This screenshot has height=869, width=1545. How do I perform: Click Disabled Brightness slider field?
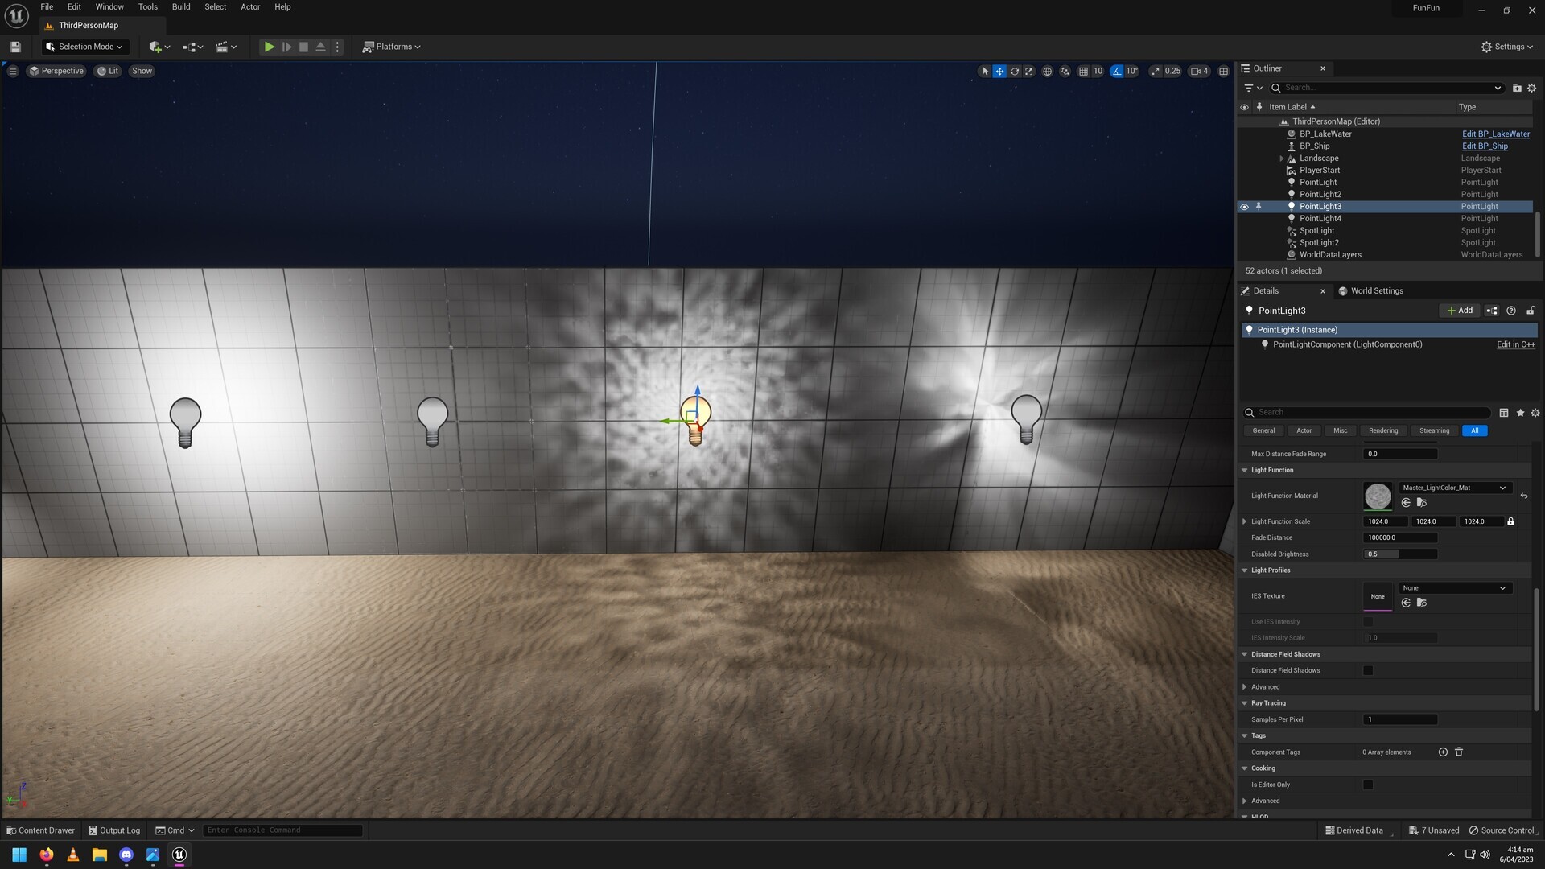tap(1400, 554)
